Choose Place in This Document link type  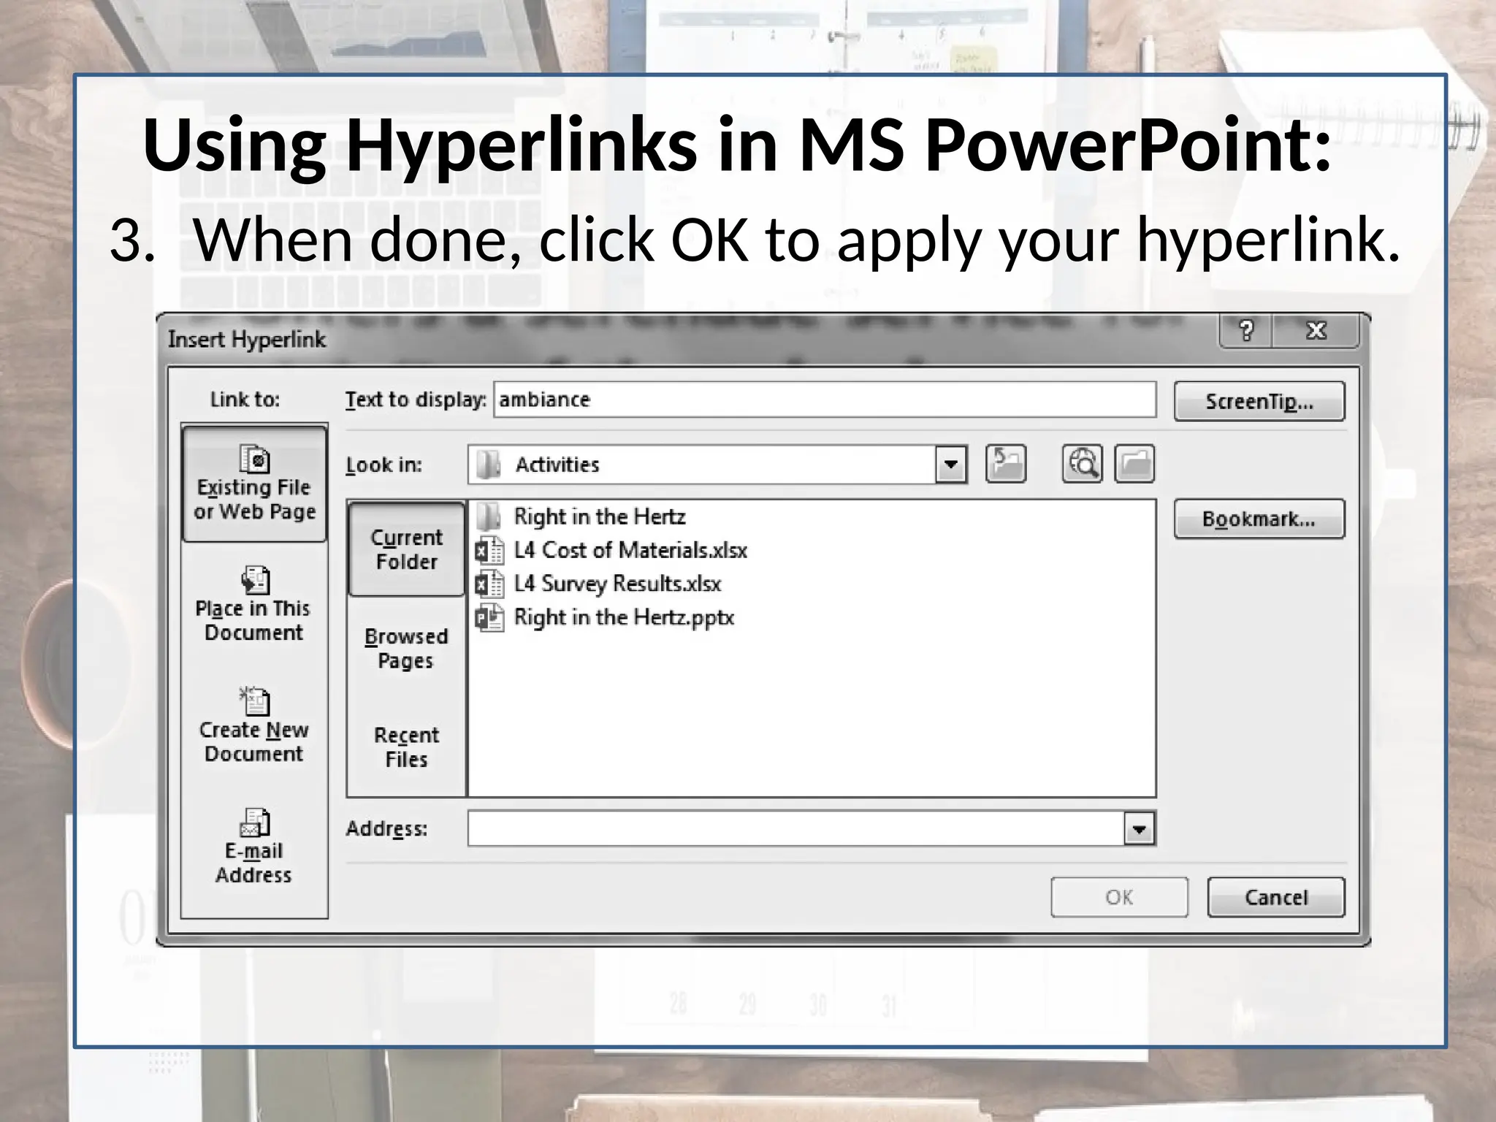254,605
